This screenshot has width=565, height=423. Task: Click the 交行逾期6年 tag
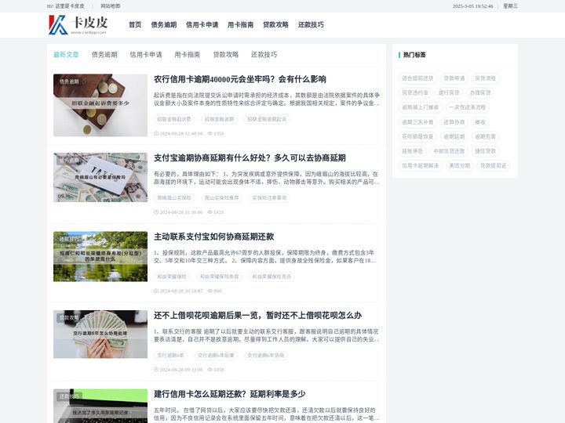tap(171, 356)
